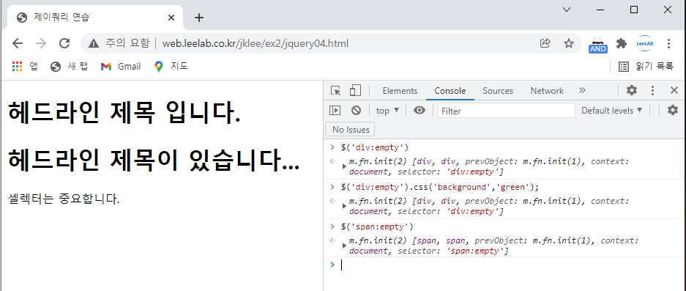Open the reading list 읽기 목록
Viewport: 686px width, 291px height.
[x=646, y=67]
